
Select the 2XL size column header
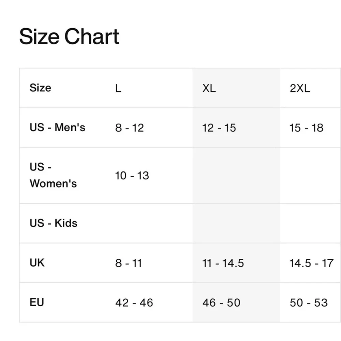pyautogui.click(x=300, y=88)
